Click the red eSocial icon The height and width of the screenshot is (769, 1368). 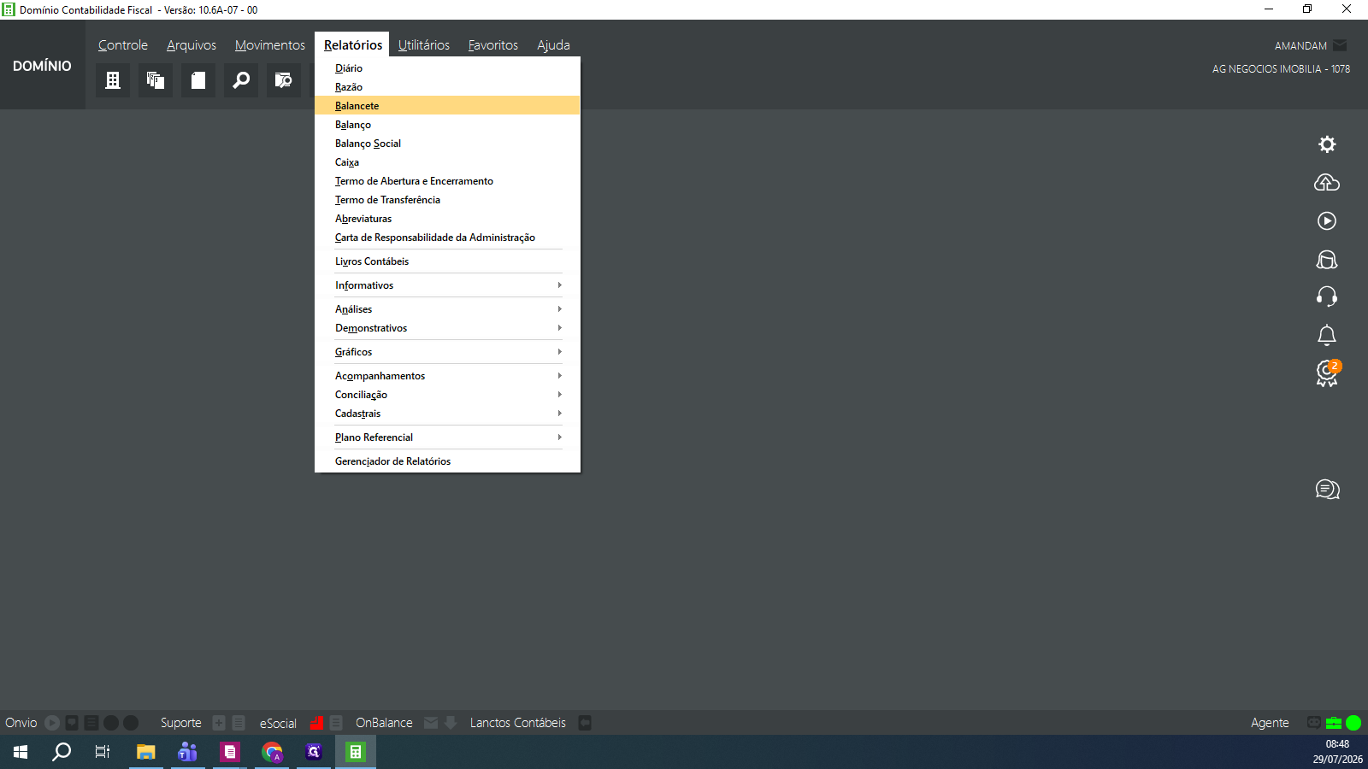click(316, 723)
